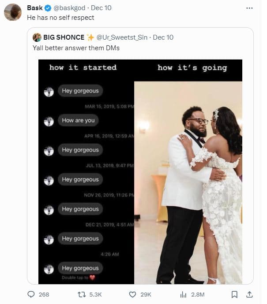267x304 pixels.
Task: Open Bask's profile avatar
Action: 13,12
